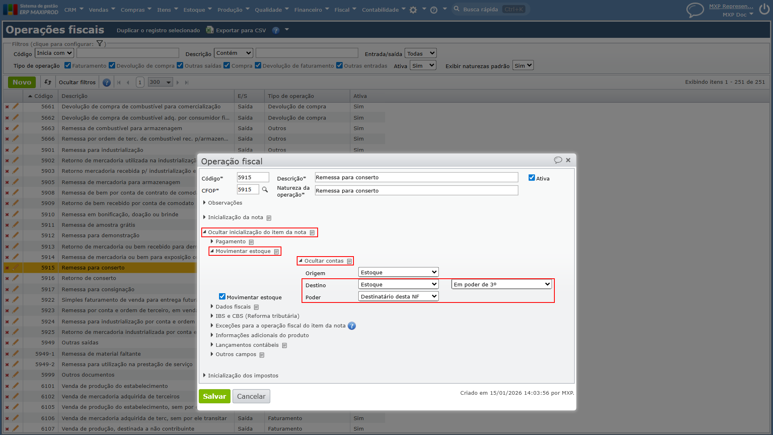Open the Financeiro menu
Screen dimensions: 773x435
click(311, 10)
